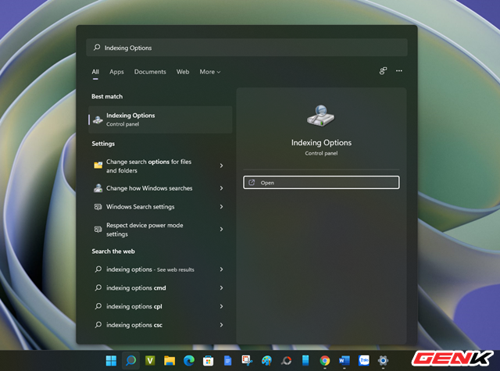500x371 pixels.
Task: Click the search box with Indexing Options
Action: point(247,48)
